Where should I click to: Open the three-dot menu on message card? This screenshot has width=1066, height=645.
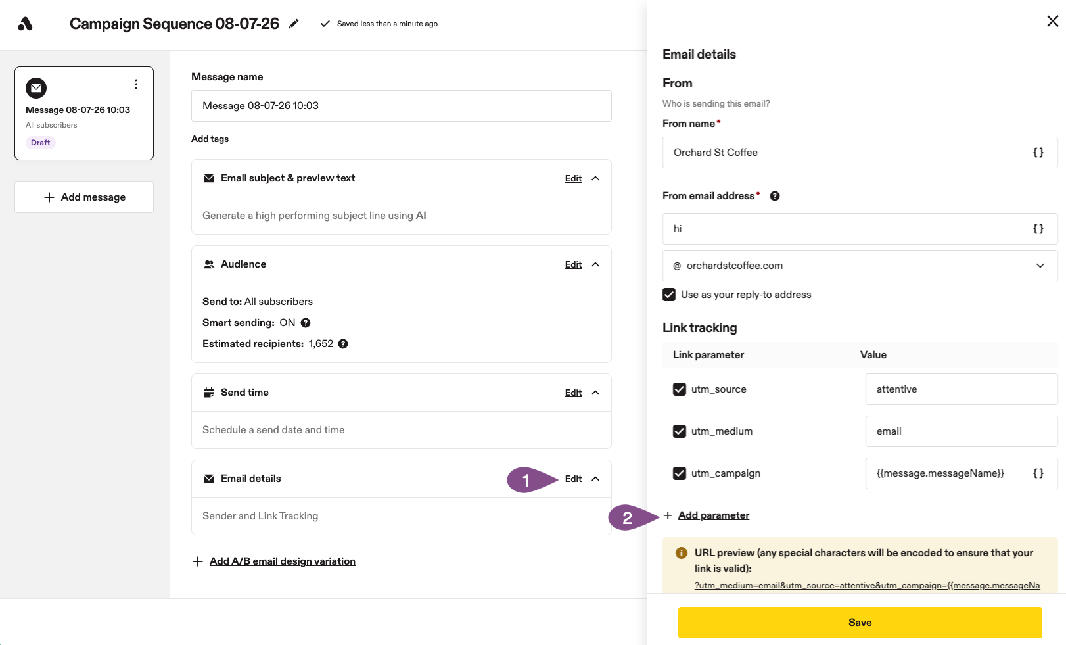coord(136,84)
